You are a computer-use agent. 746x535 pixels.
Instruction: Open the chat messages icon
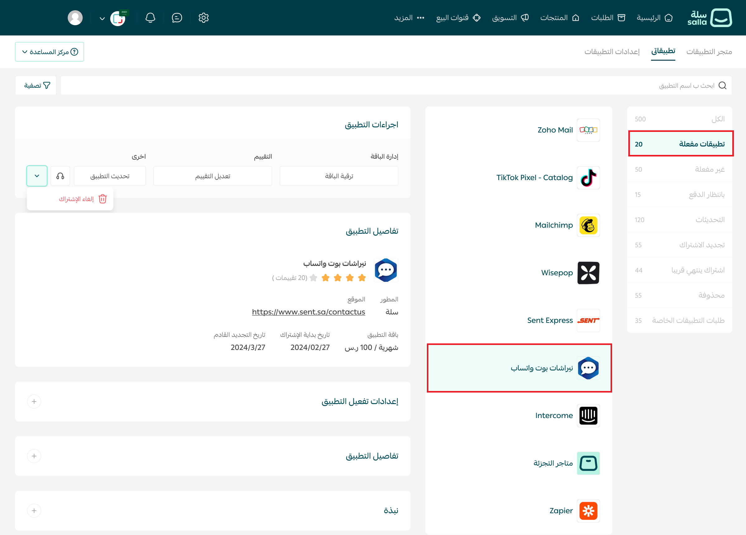(177, 18)
